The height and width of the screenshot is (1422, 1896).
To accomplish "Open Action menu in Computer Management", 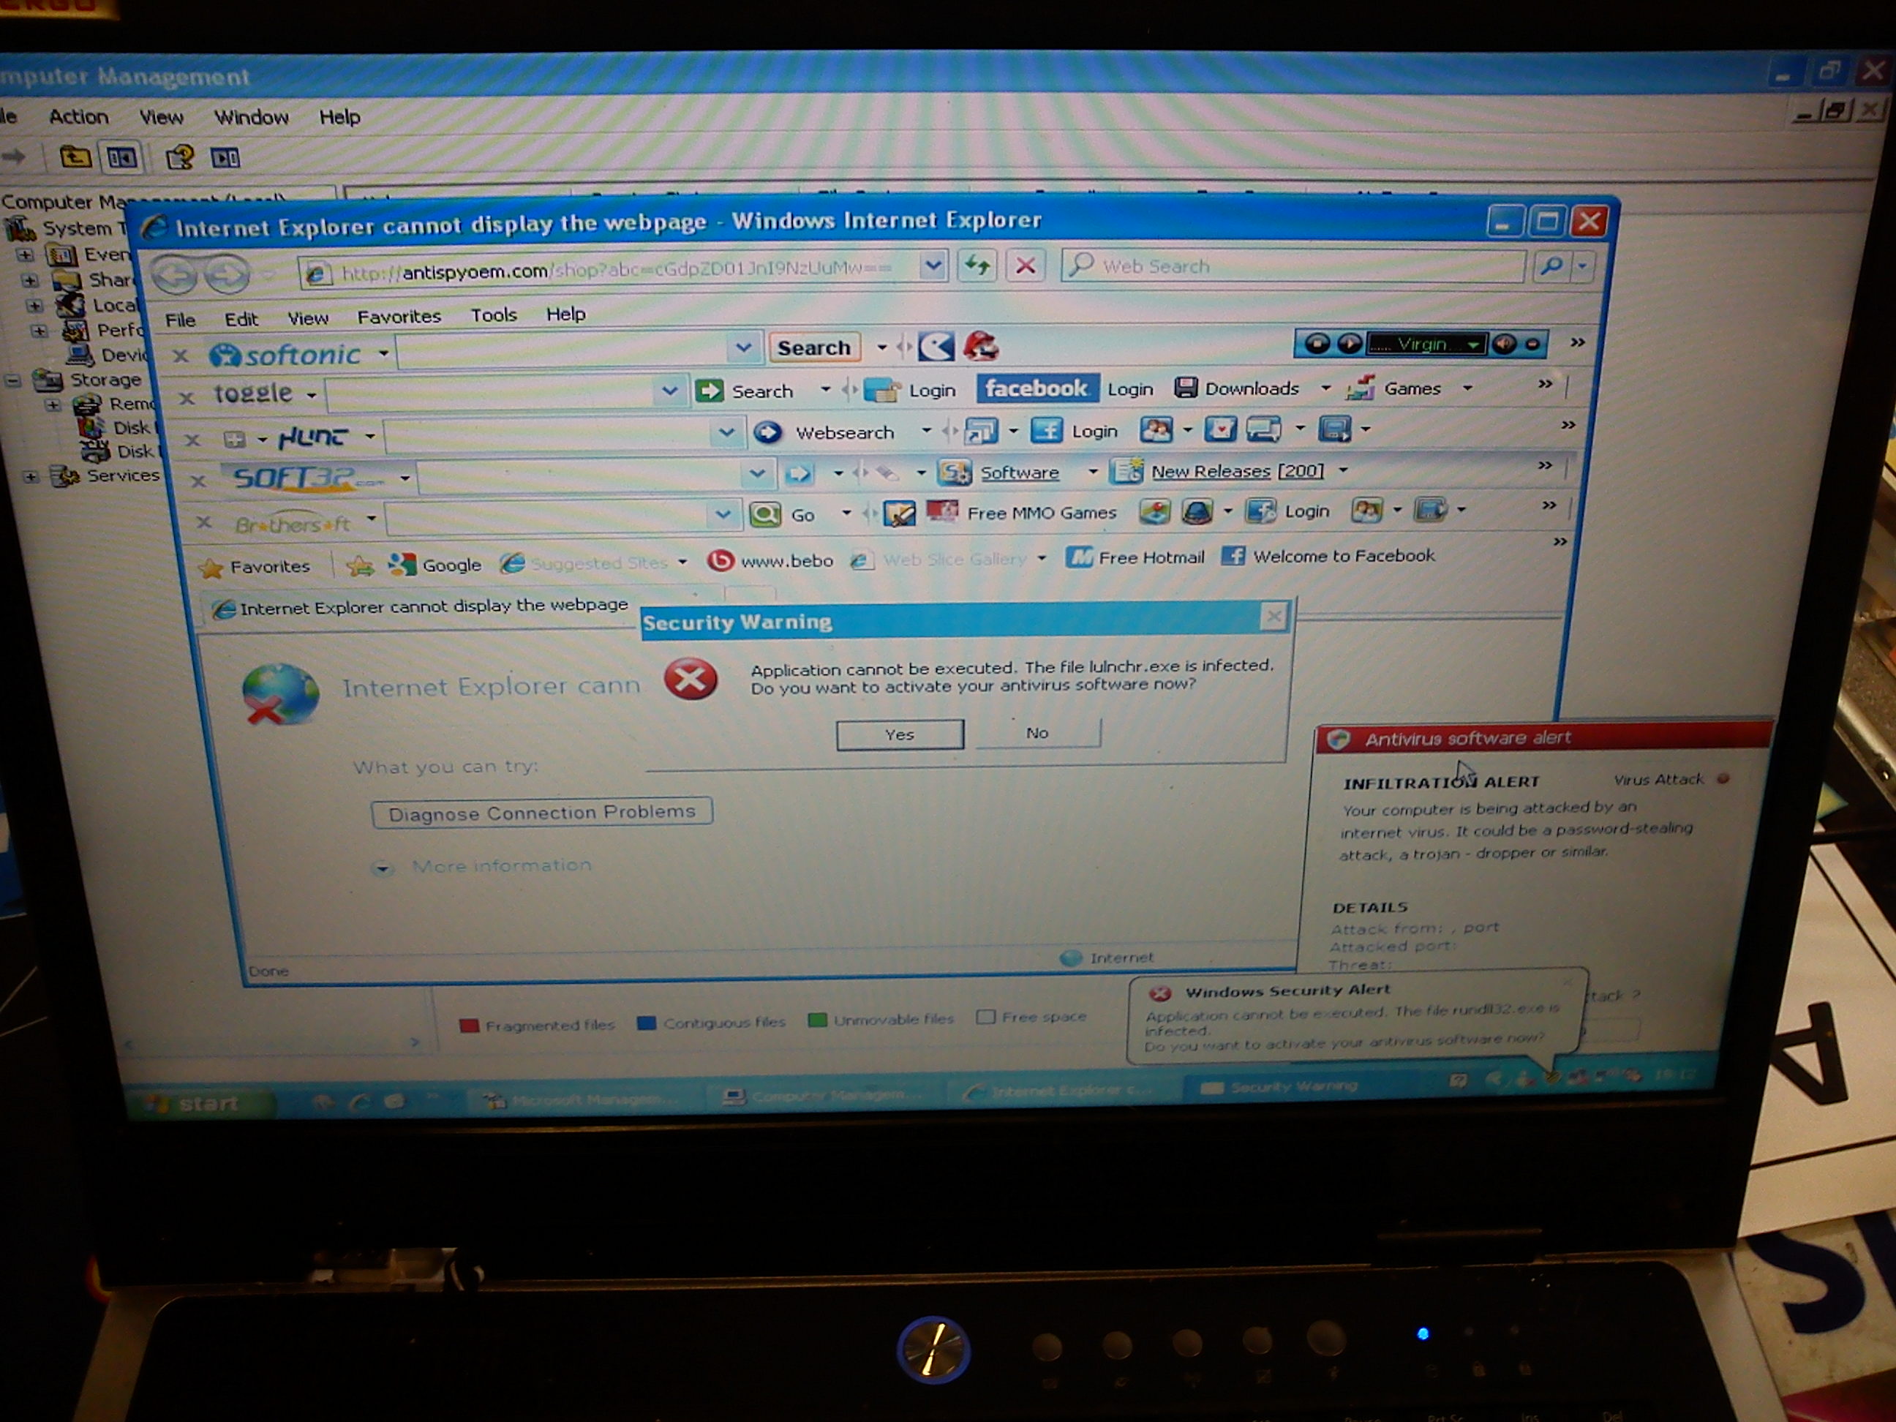I will [78, 116].
